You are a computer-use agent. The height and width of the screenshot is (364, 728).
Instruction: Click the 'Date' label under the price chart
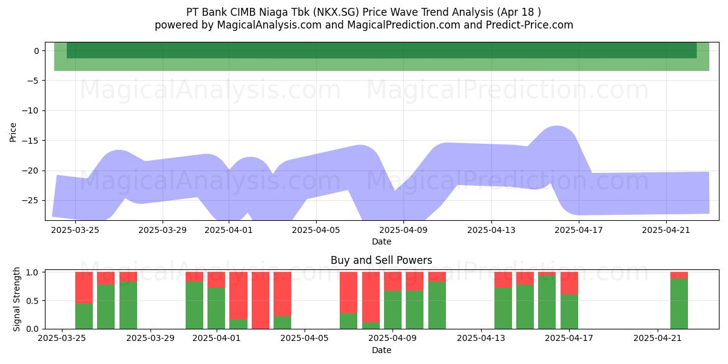coord(382,241)
